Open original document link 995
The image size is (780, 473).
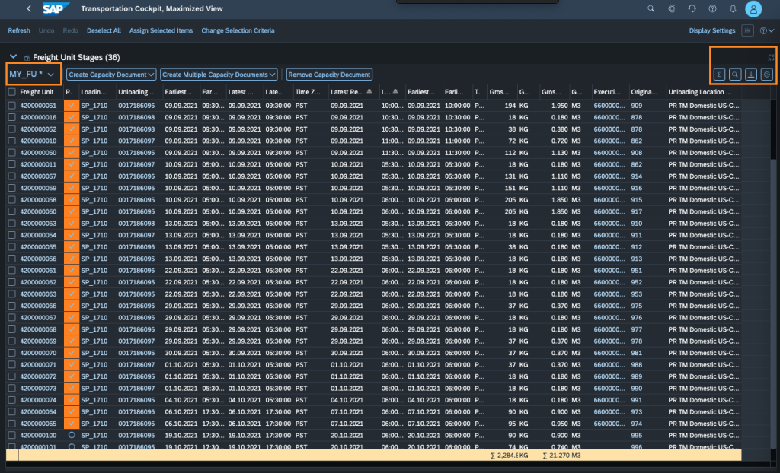tap(636, 435)
